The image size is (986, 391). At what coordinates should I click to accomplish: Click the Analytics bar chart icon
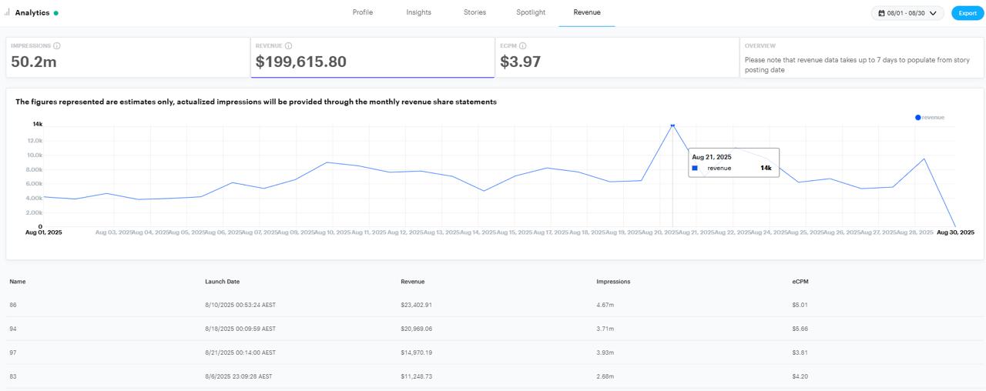[7, 12]
